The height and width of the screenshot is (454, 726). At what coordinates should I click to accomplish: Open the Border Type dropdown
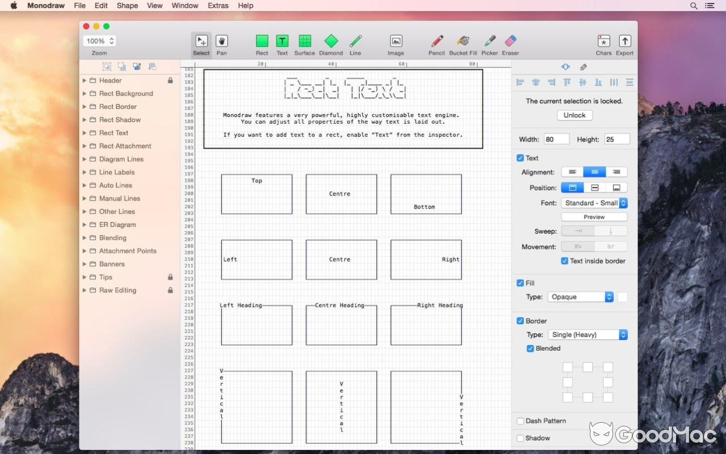tap(588, 334)
